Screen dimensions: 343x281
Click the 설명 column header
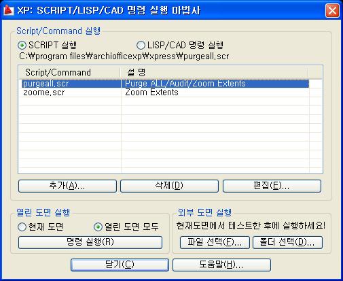click(x=214, y=73)
